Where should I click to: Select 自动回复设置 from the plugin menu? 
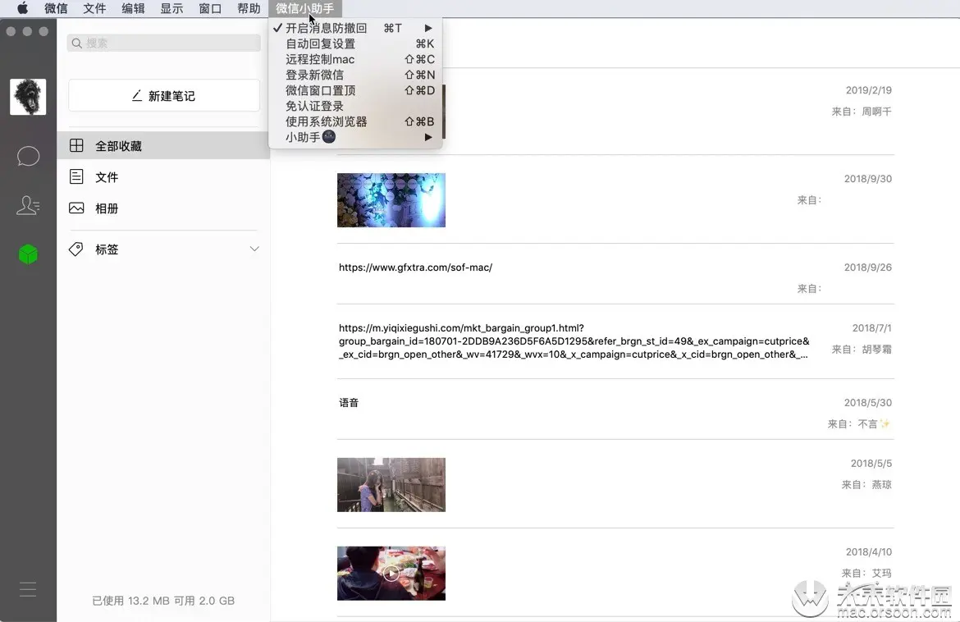(318, 43)
